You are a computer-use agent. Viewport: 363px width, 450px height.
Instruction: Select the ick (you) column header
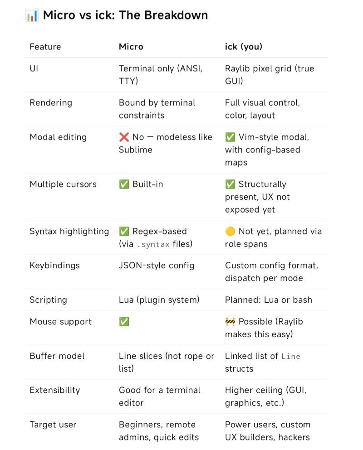tap(244, 47)
